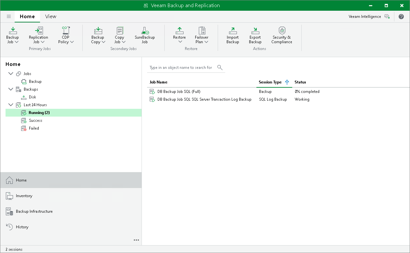This screenshot has height=253, width=410.
Task: Open the Help question mark icon
Action: tap(401, 17)
